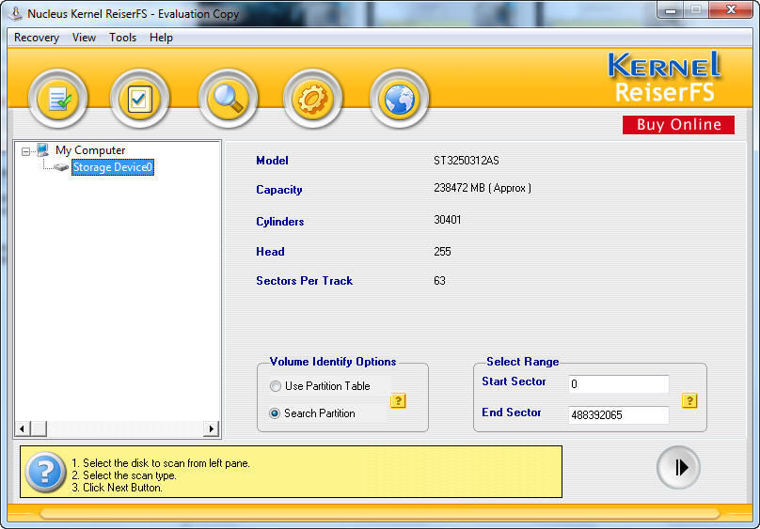Click the checkbox toolbar icon

[139, 99]
